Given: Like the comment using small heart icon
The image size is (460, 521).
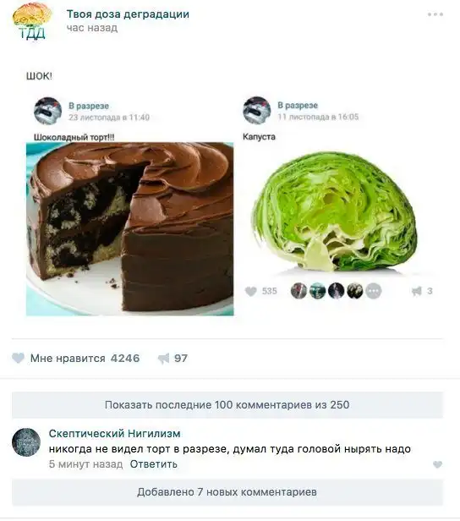Looking at the screenshot, I should pos(438,464).
